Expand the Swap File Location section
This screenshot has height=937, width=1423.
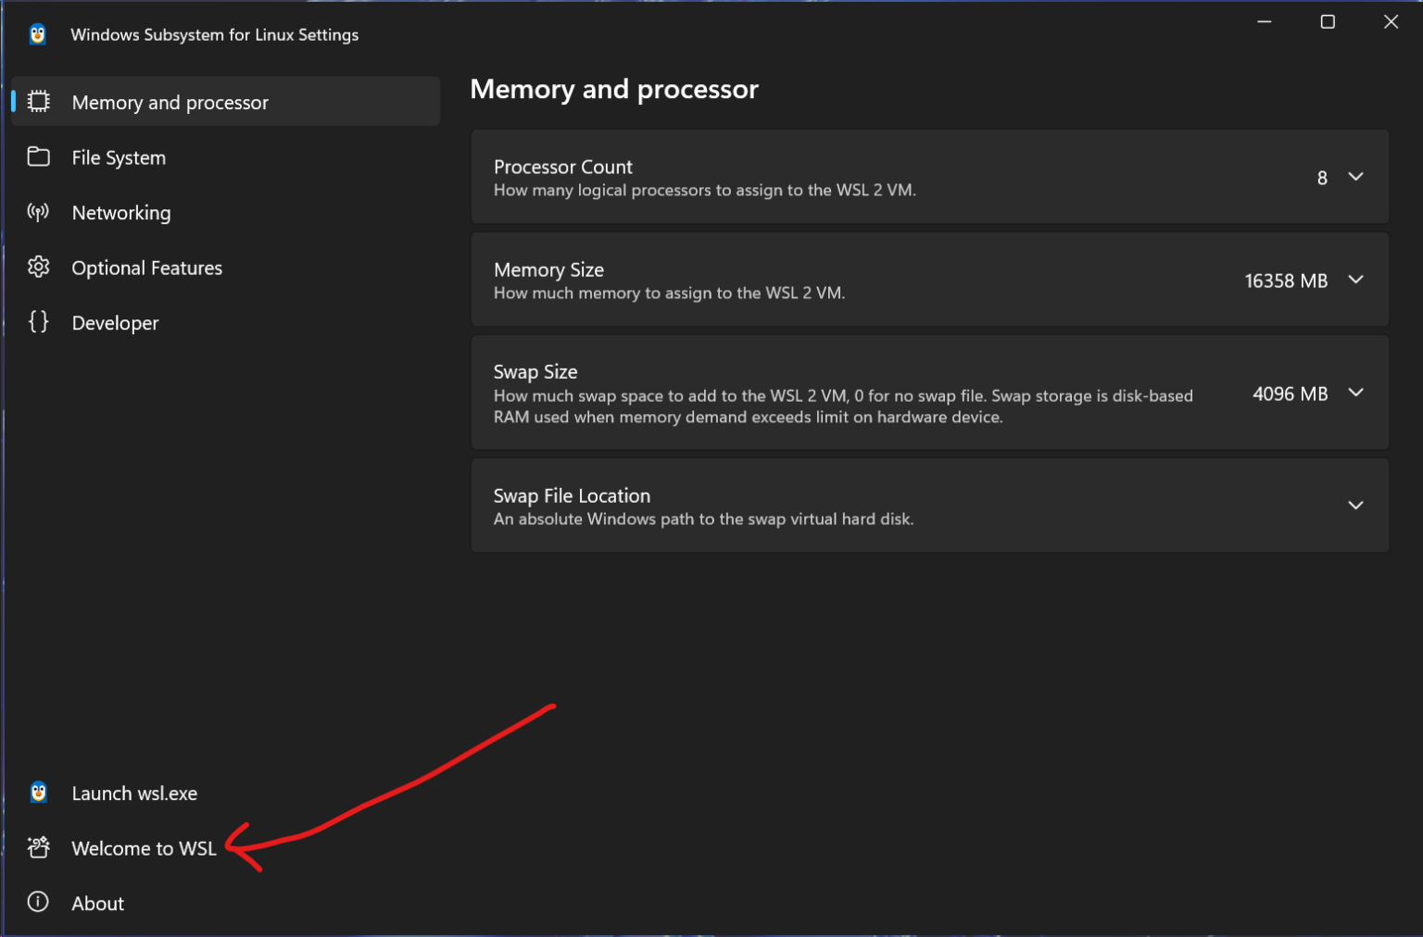1355,505
